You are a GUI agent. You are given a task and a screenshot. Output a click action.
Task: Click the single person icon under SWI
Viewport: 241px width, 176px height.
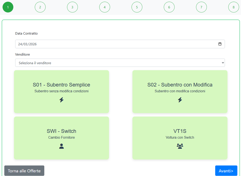tap(62, 146)
